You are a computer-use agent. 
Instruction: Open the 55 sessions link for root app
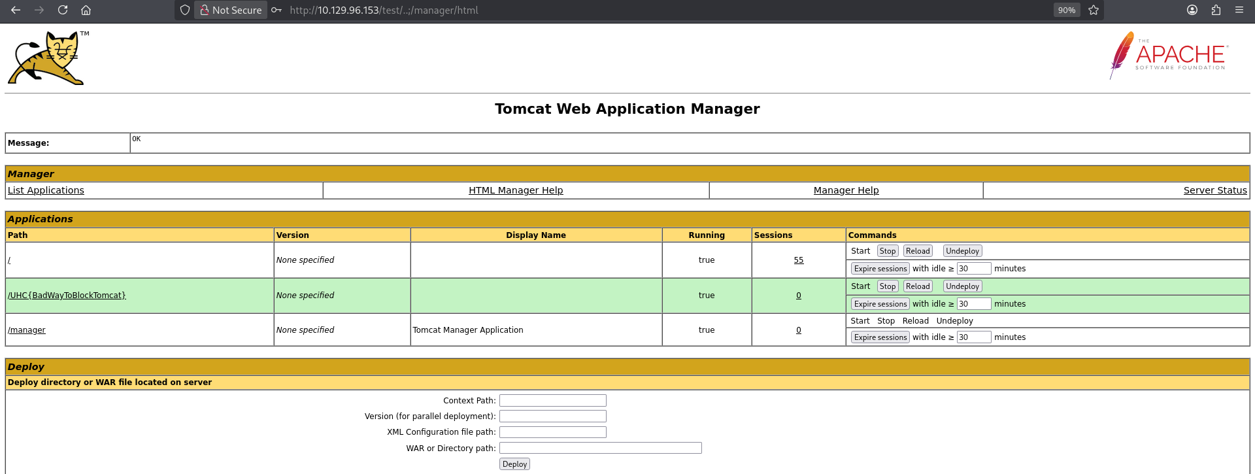coord(799,260)
